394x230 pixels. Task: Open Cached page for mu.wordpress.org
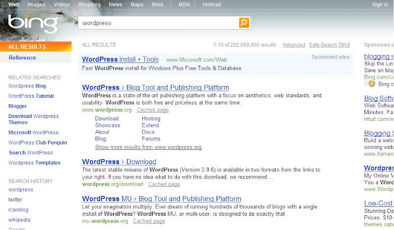[x=149, y=221]
